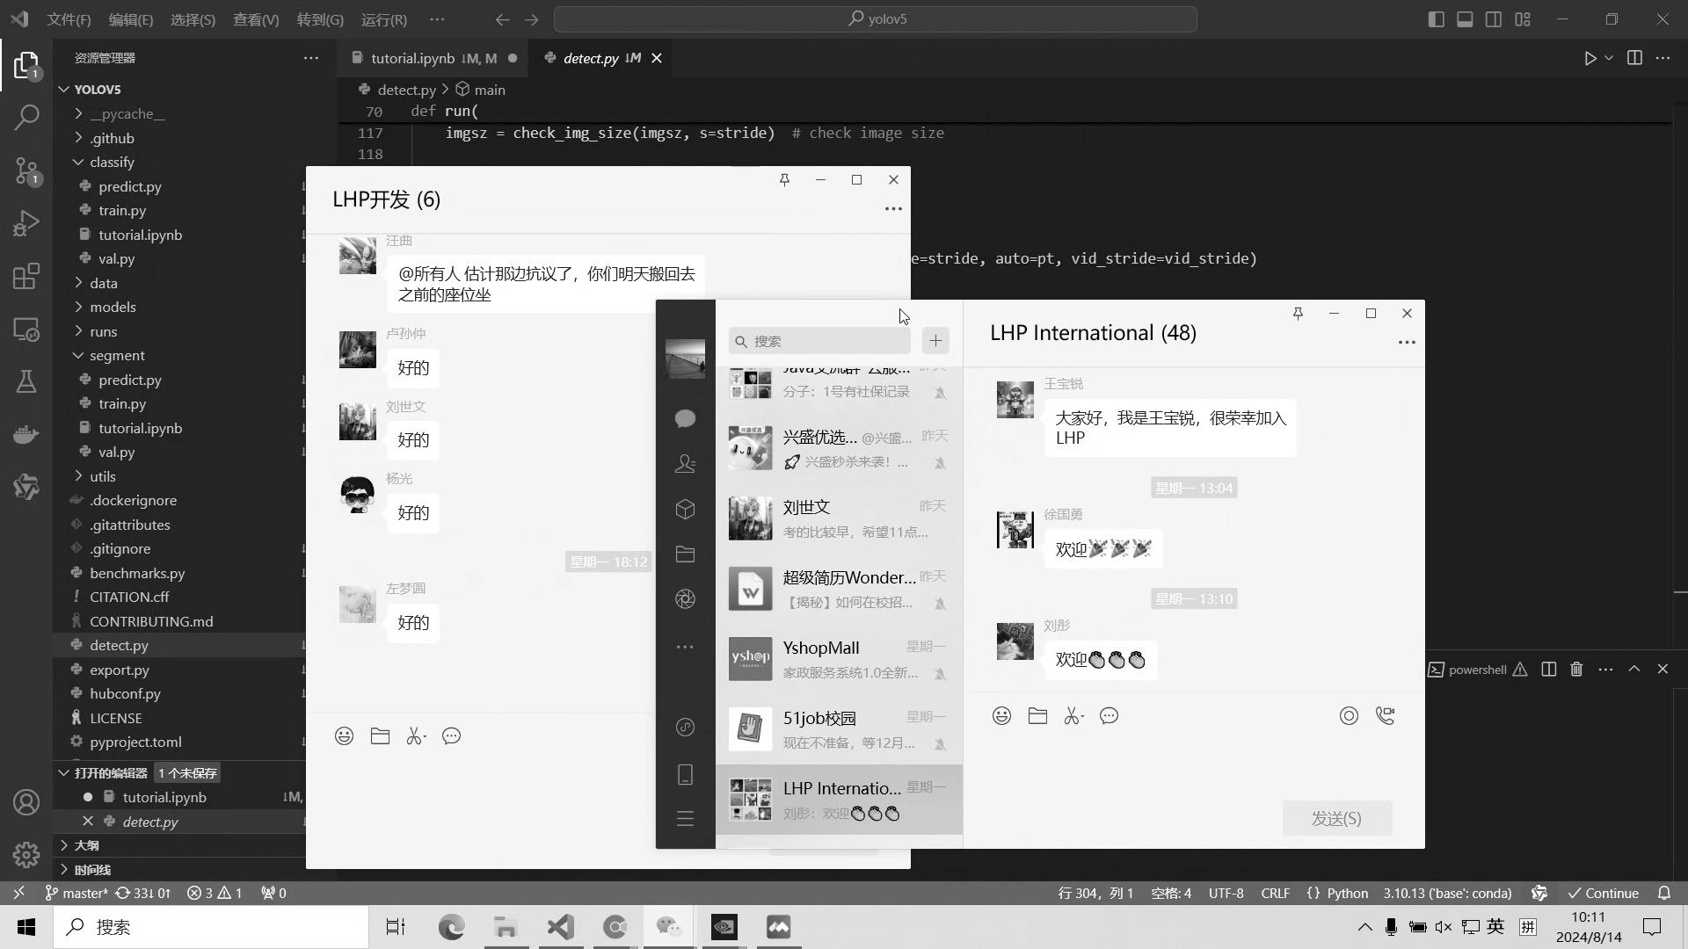Open the 编辑(E) menu

[131, 19]
